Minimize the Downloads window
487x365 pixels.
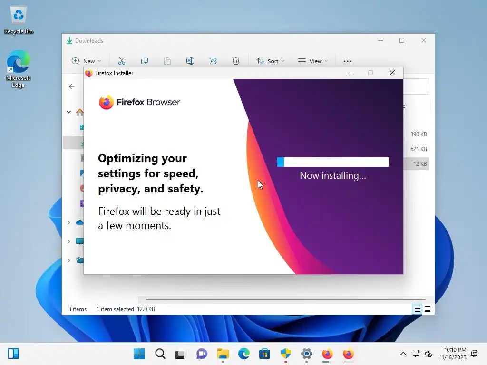pos(380,41)
